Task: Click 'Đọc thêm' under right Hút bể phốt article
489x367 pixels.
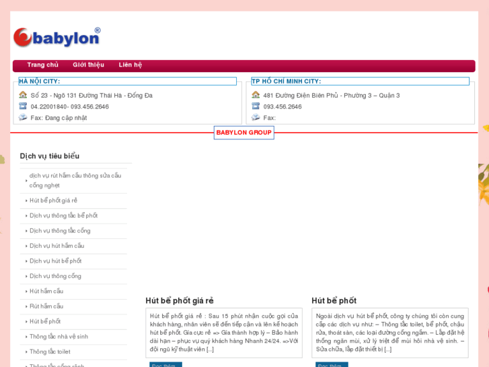Action: click(332, 365)
